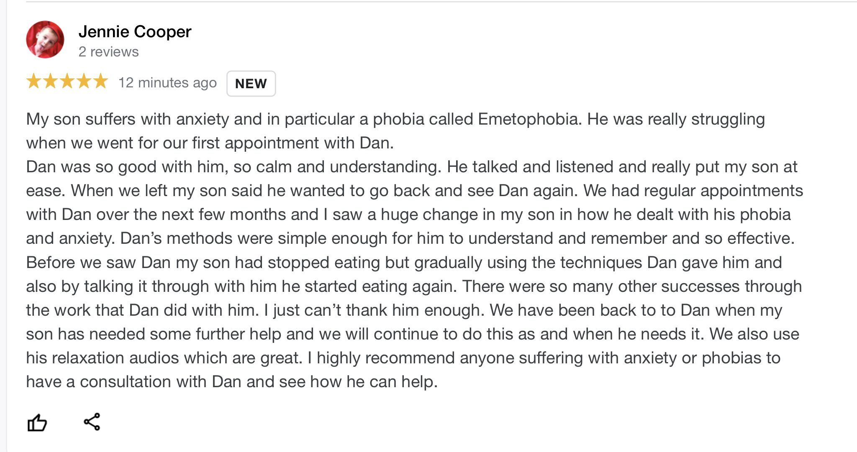Click the '12 minutes ago' timestamp
The image size is (857, 452).
167,83
